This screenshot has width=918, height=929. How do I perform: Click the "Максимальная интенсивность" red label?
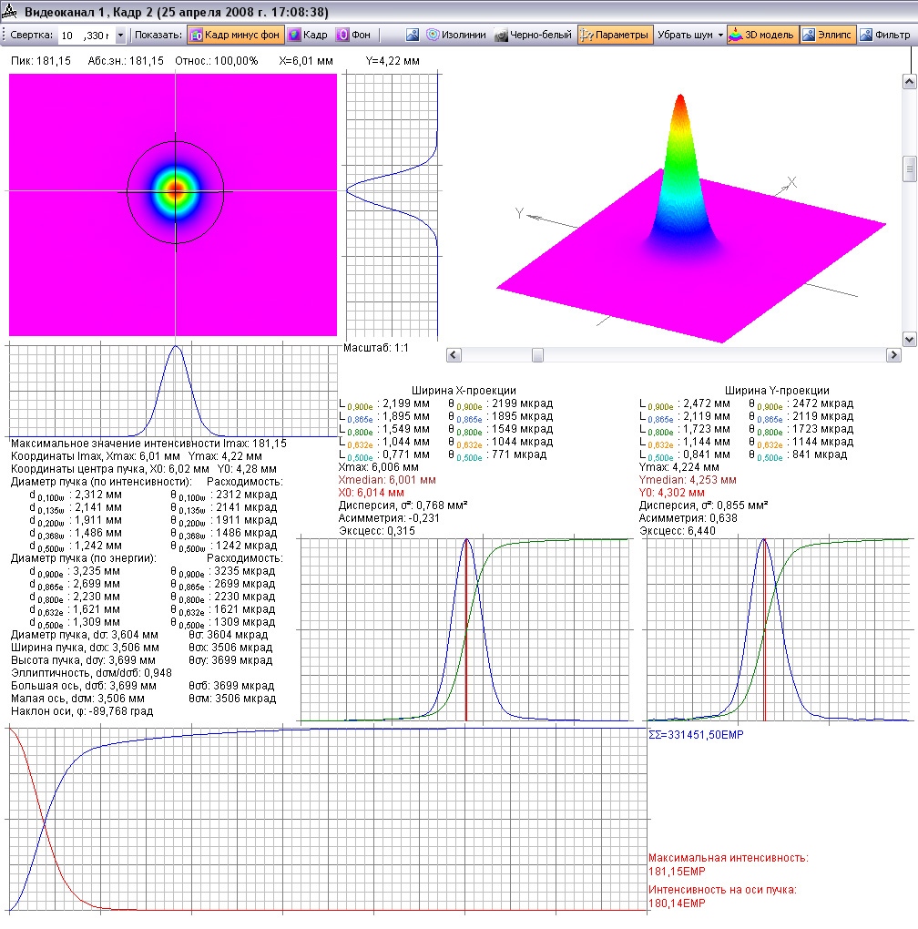(x=729, y=857)
